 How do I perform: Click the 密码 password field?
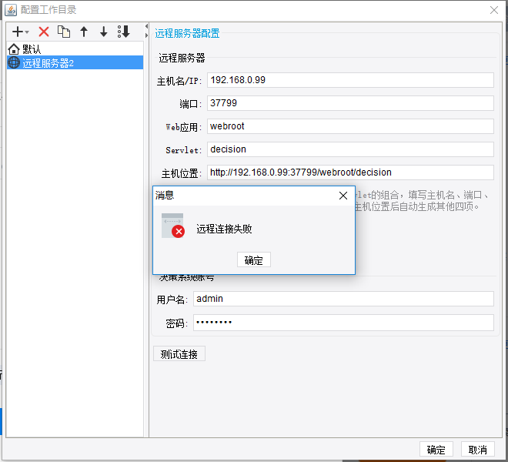pos(343,323)
